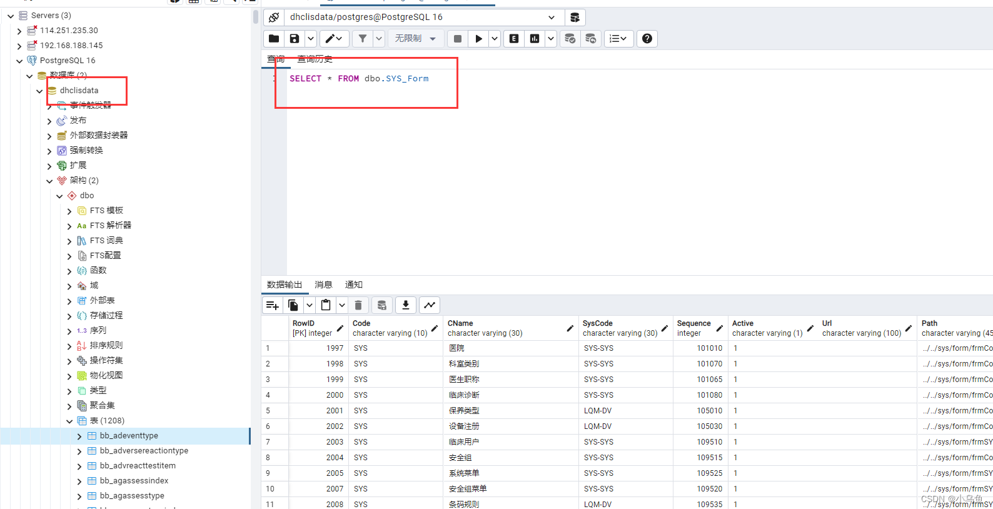The height and width of the screenshot is (509, 993).
Task: Select the FTS 词典 tree item
Action: tap(106, 241)
